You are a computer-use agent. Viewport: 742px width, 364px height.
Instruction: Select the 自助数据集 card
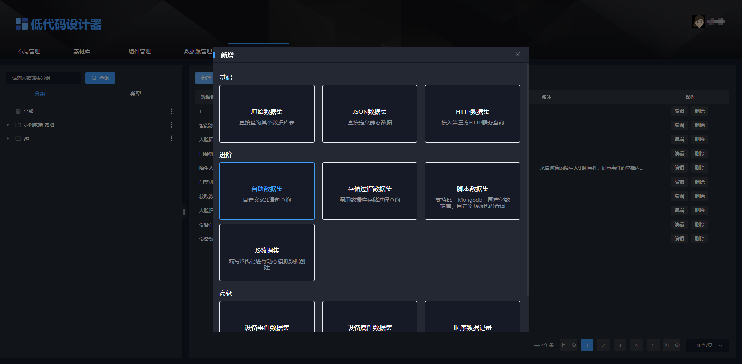(267, 191)
